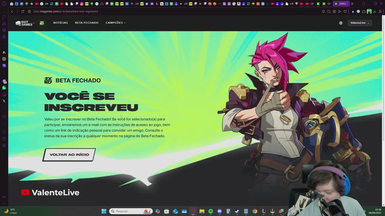
Task: Click the 2XKO logo in site header
Action: click(42, 23)
